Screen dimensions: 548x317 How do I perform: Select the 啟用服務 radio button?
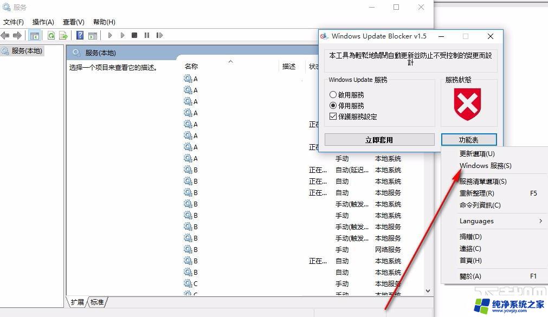click(333, 95)
